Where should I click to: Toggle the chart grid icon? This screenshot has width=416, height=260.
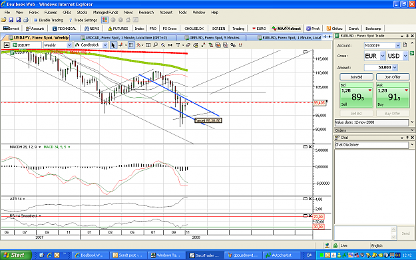coord(131,45)
